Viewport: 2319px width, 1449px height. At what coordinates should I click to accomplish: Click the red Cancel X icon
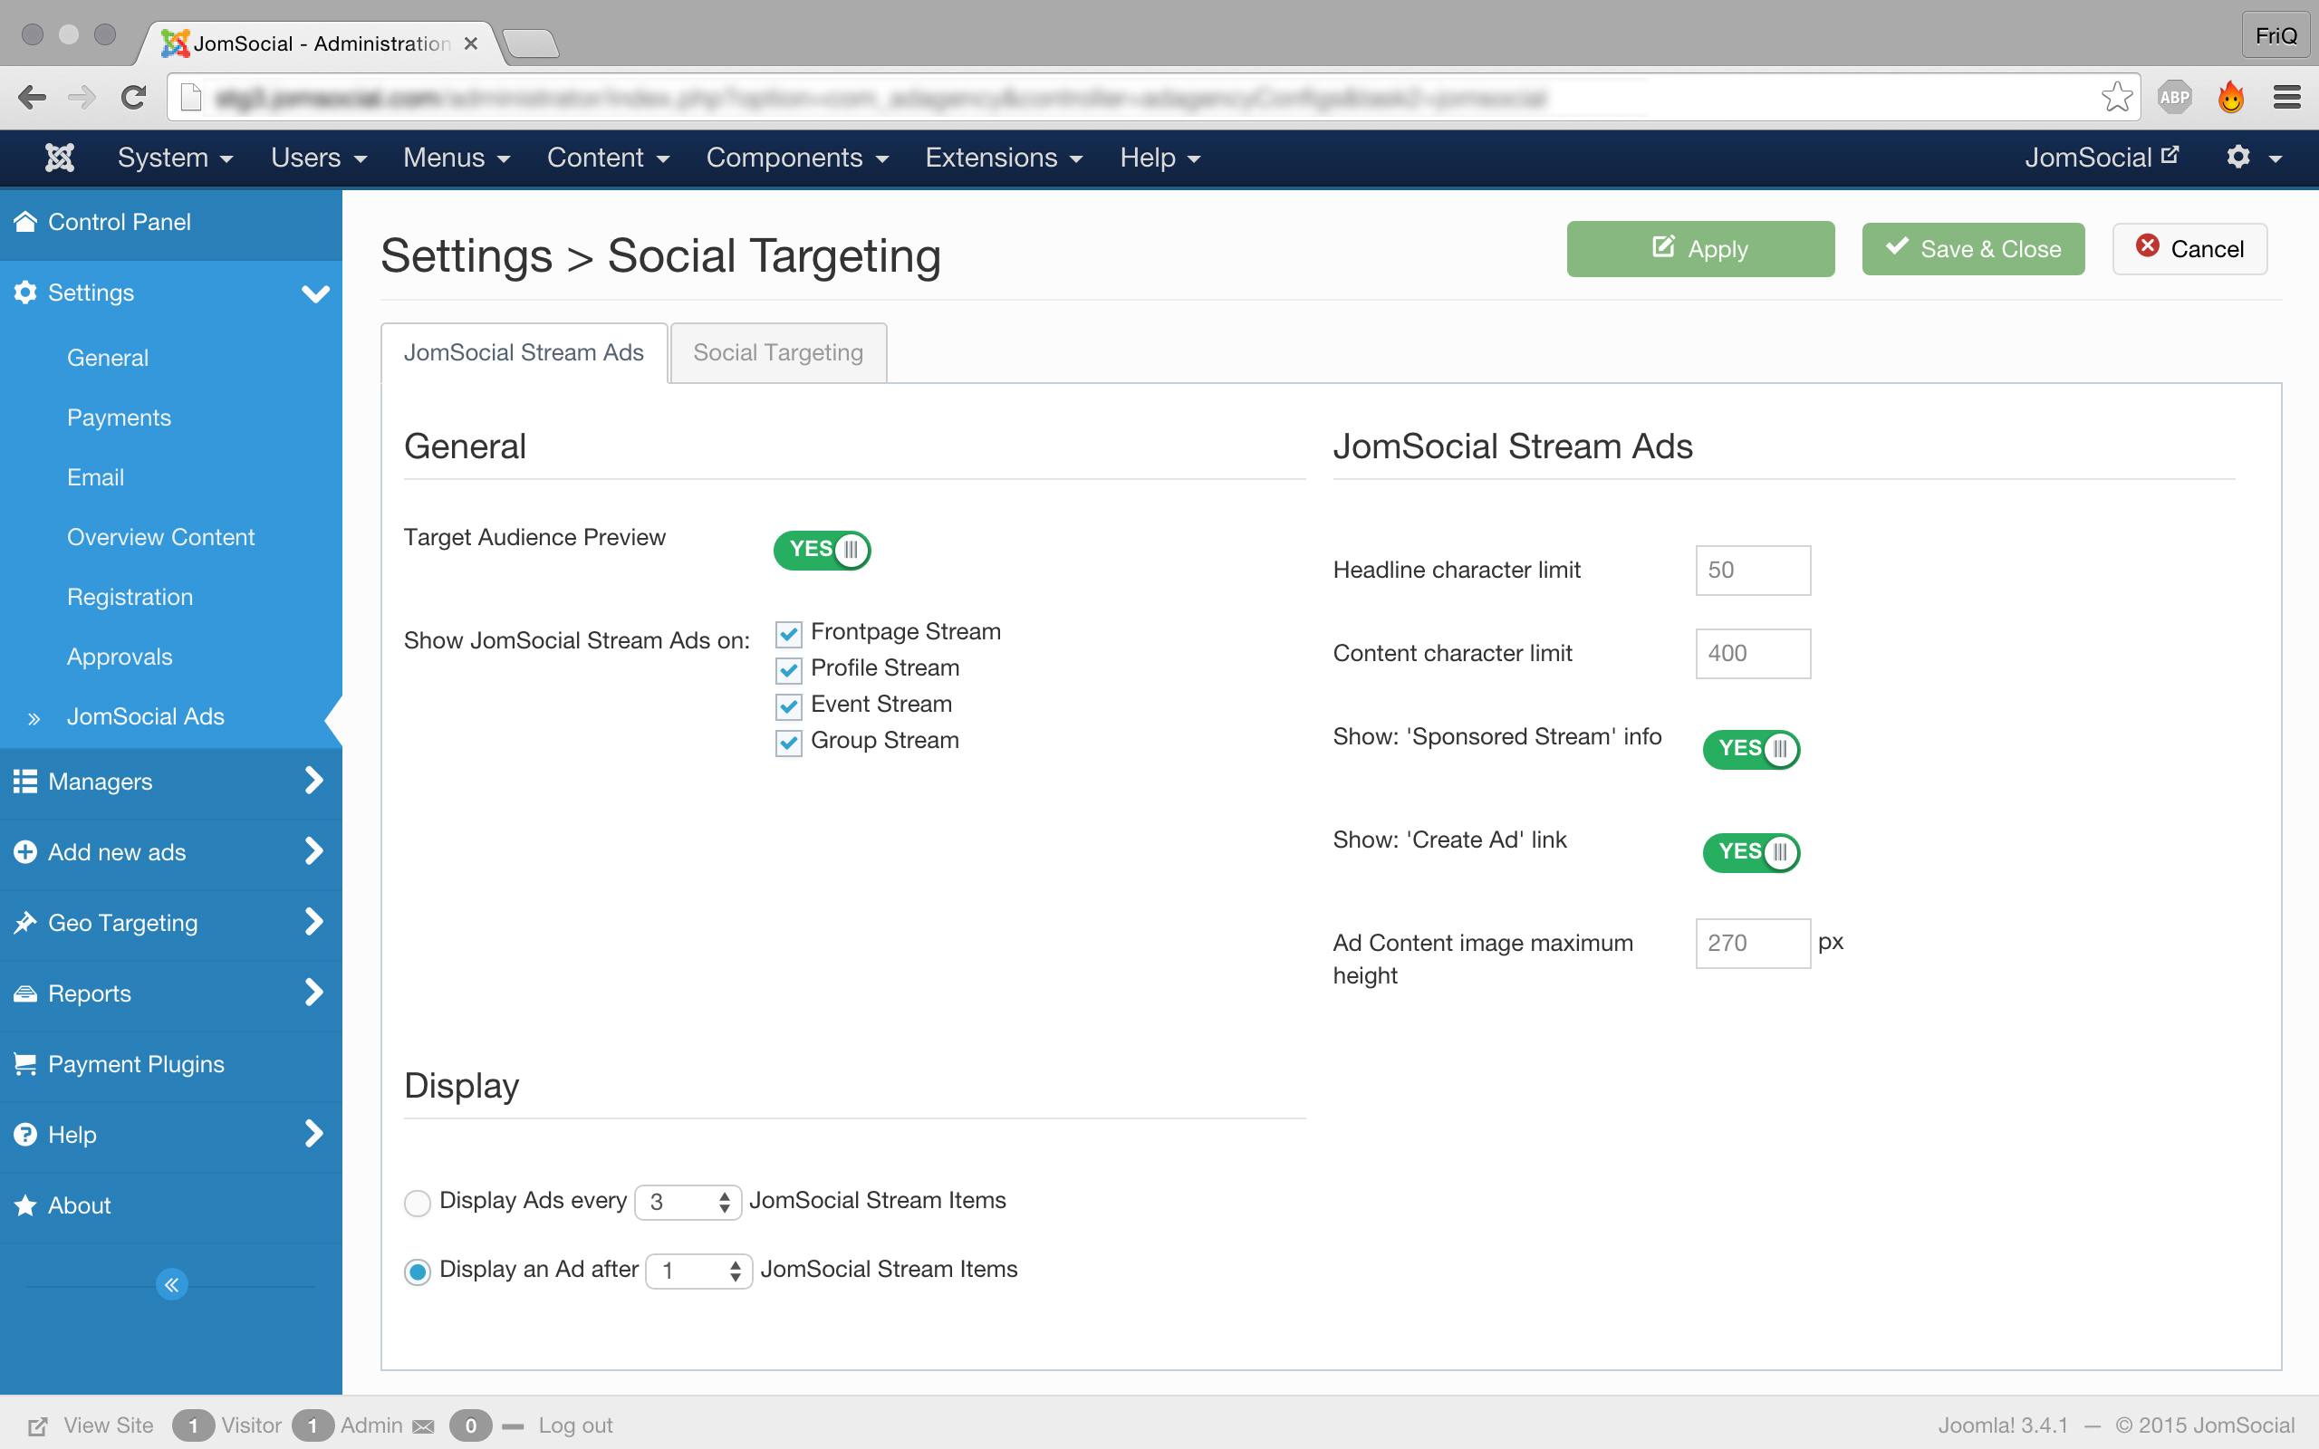(x=2148, y=245)
